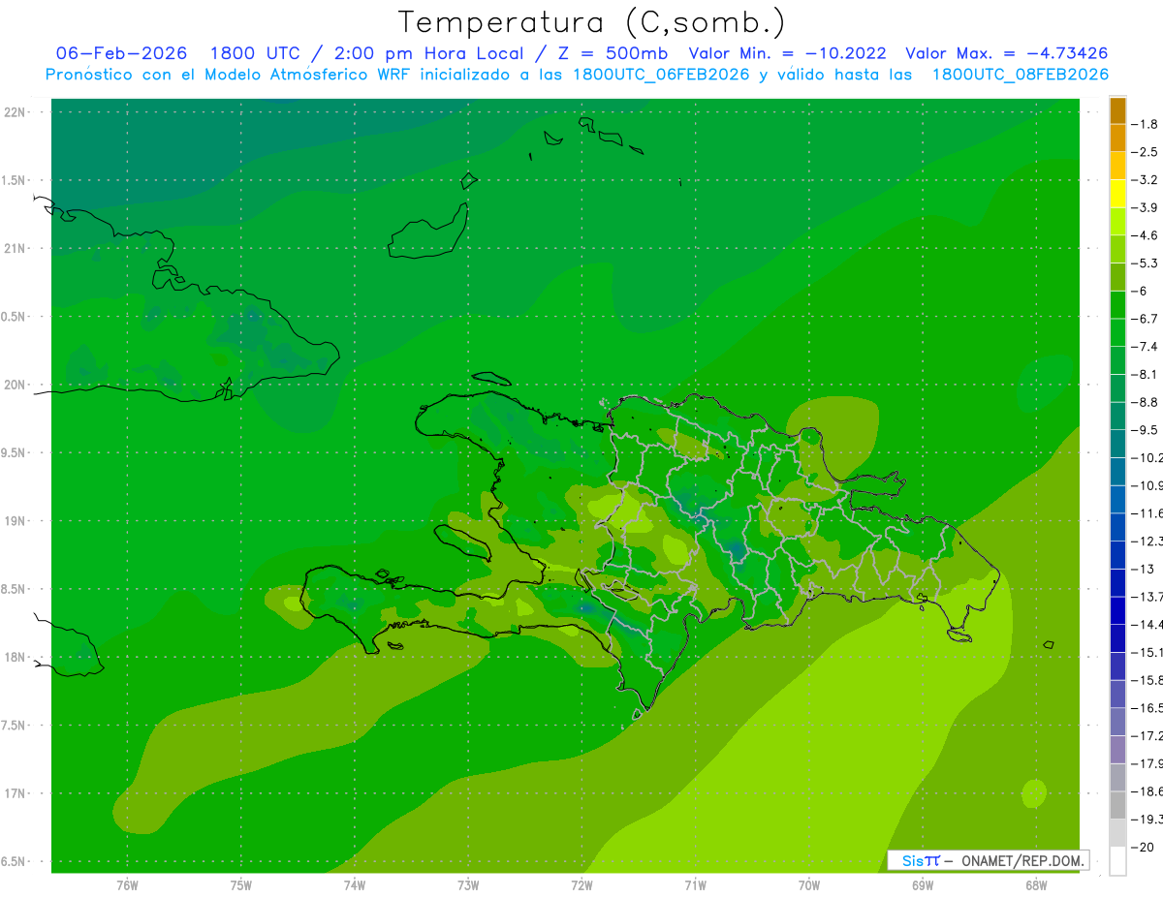Image resolution: width=1163 pixels, height=898 pixels.
Task: Pick the purple swatch between -17.2 and -17.9
Action: pyautogui.click(x=1117, y=750)
